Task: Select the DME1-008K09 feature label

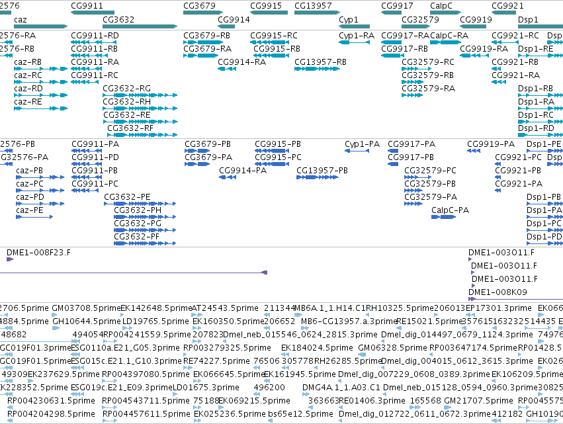Action: coord(498,292)
